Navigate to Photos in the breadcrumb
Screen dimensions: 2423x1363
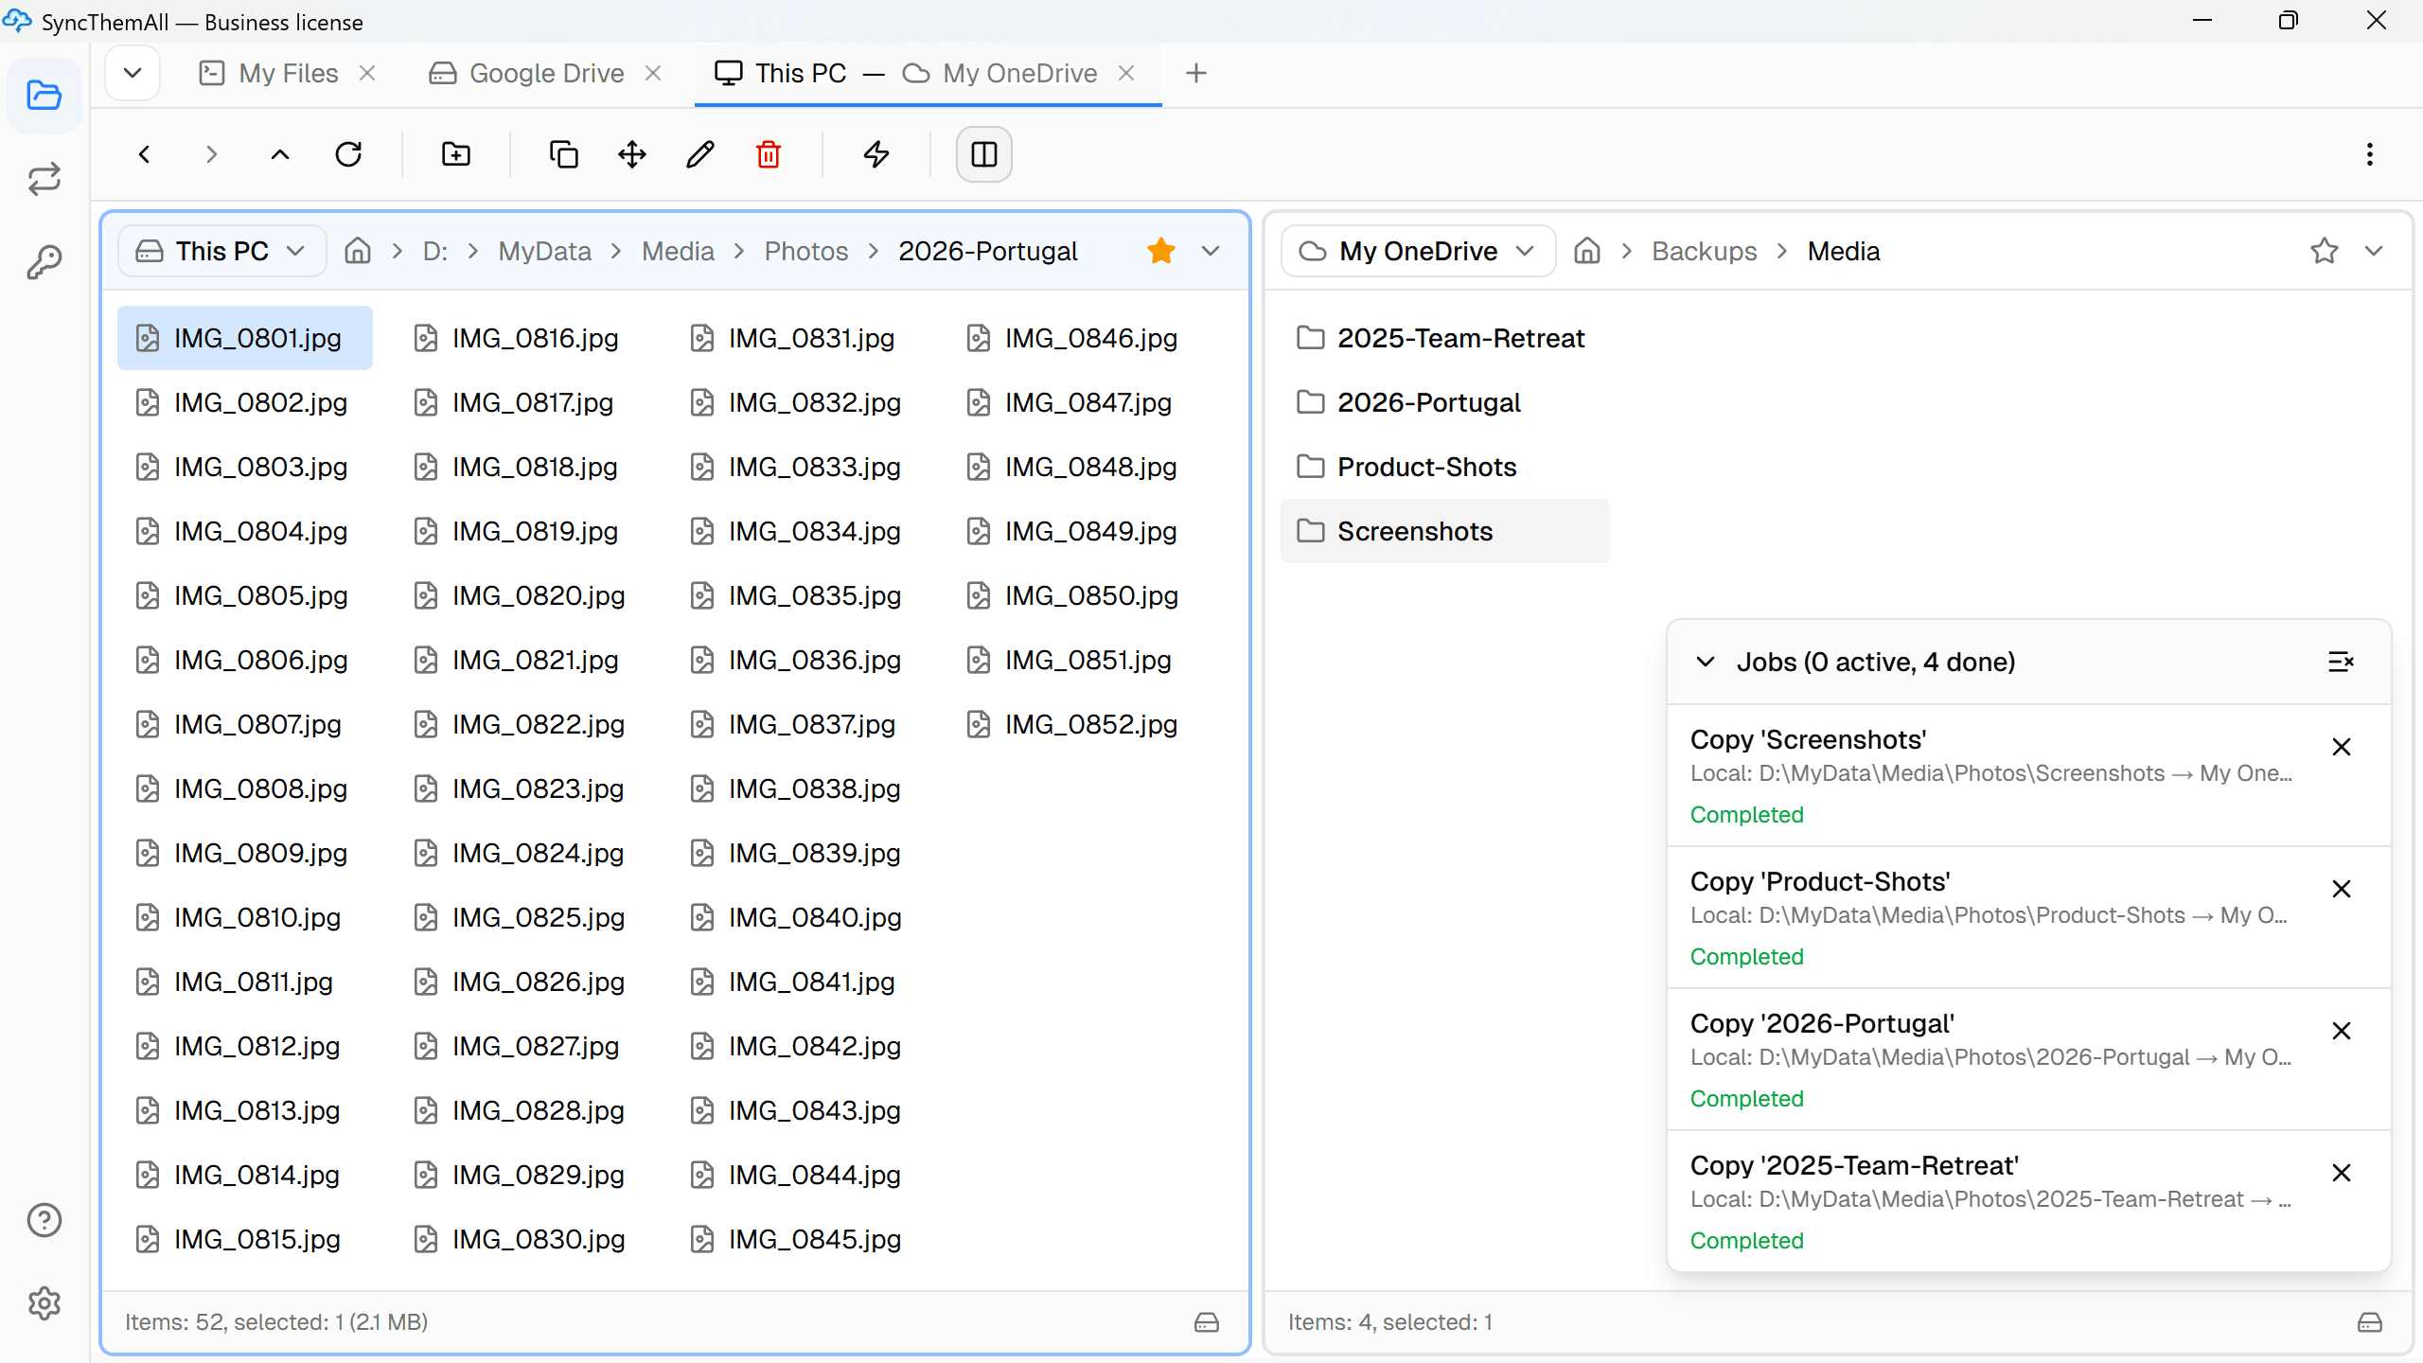806,251
